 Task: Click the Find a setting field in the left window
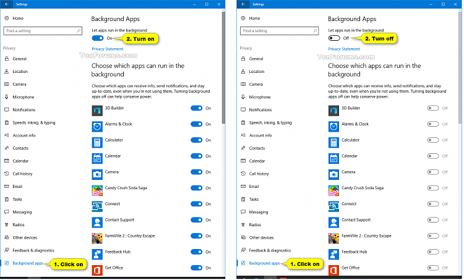[43, 31]
